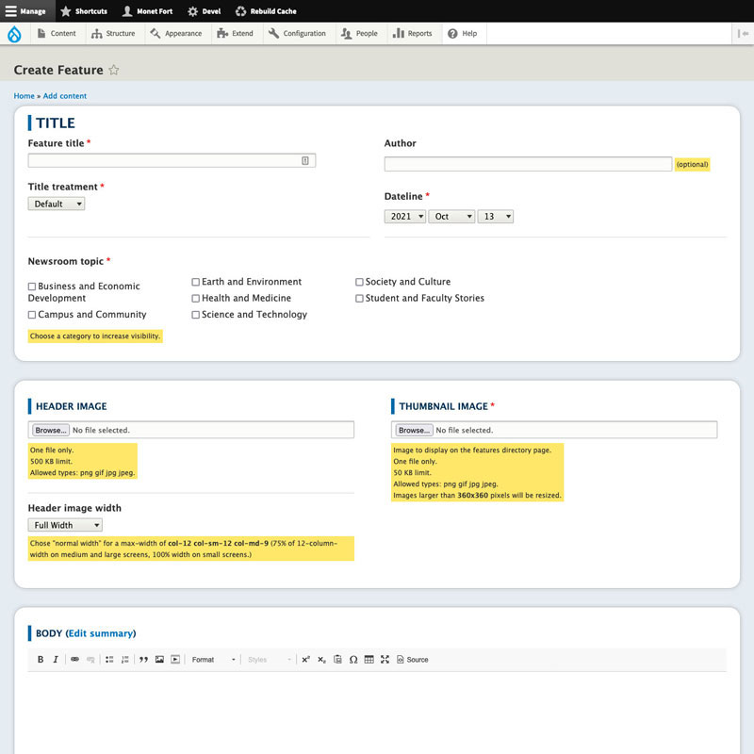
Task: Check Society and Culture topic
Action: 359,282
